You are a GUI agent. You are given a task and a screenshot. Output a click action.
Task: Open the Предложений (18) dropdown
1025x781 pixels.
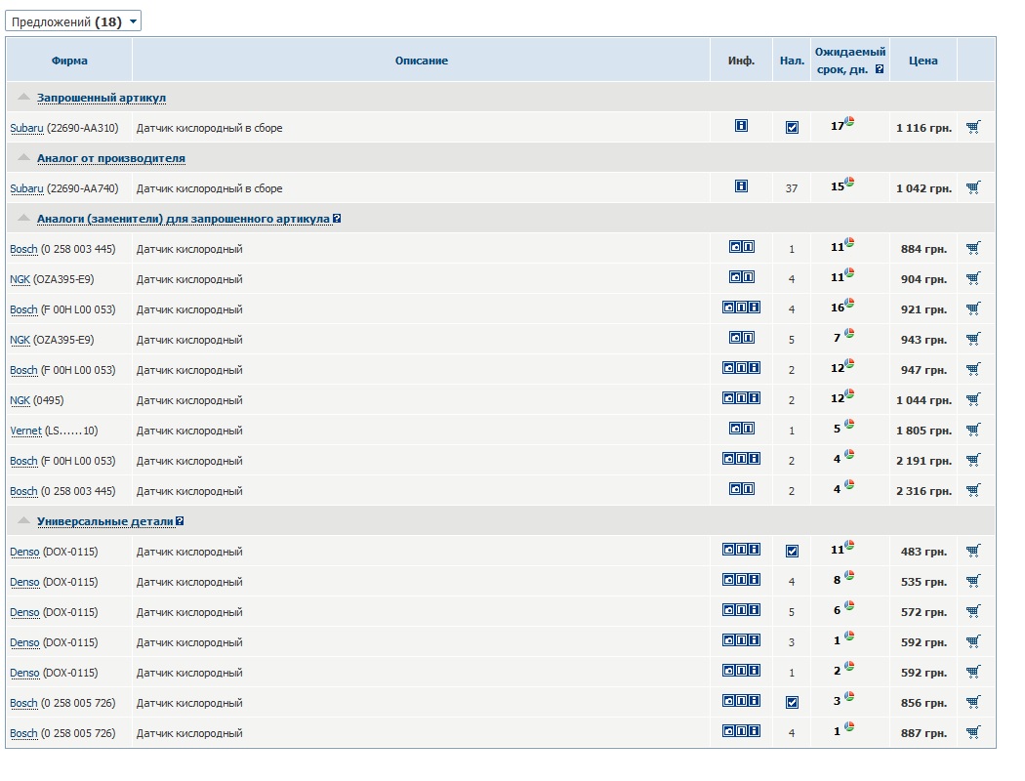pyautogui.click(x=73, y=21)
